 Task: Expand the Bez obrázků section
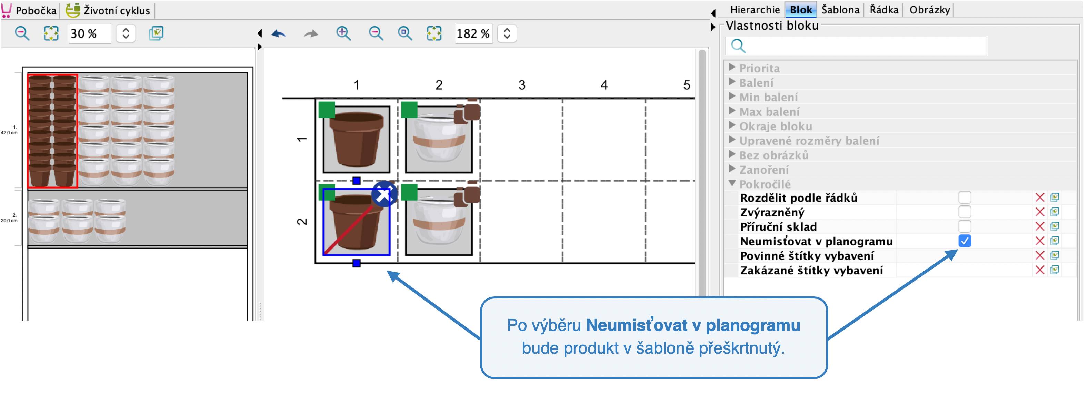(732, 155)
